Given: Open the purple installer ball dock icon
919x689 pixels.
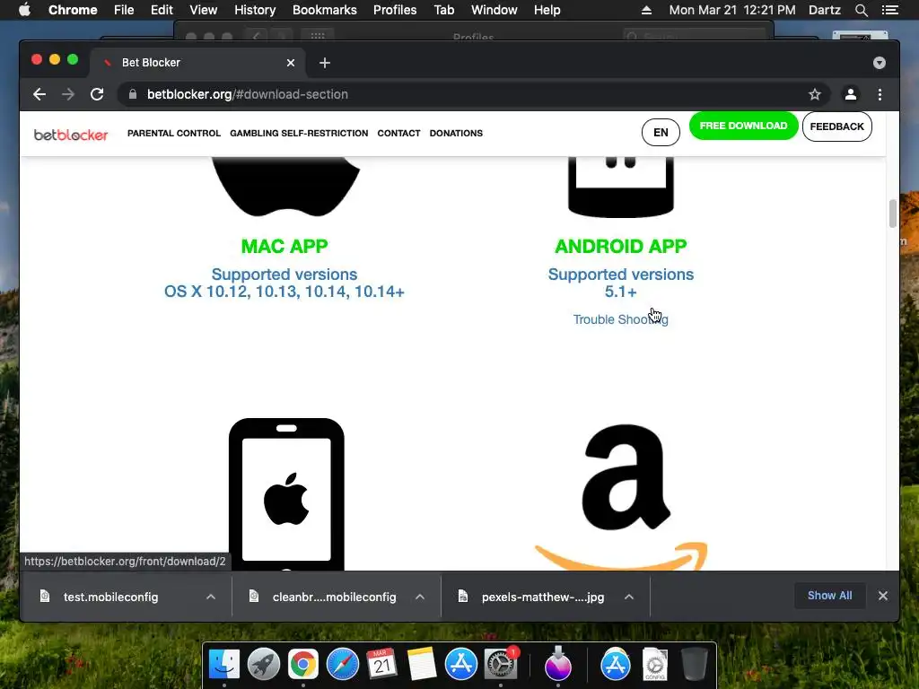Looking at the screenshot, I should pyautogui.click(x=557, y=665).
